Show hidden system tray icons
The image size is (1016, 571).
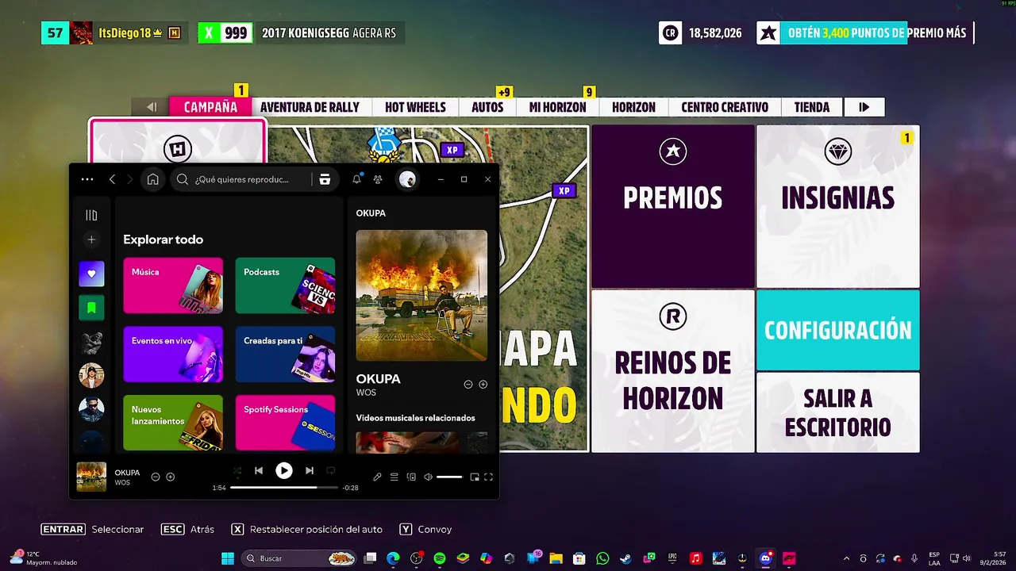(x=846, y=558)
